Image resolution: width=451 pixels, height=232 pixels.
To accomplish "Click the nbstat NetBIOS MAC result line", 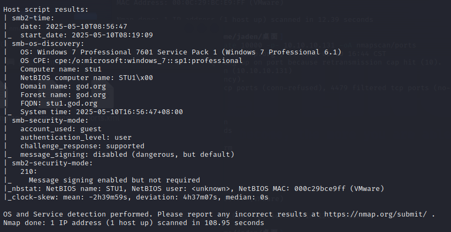I will pos(194,189).
